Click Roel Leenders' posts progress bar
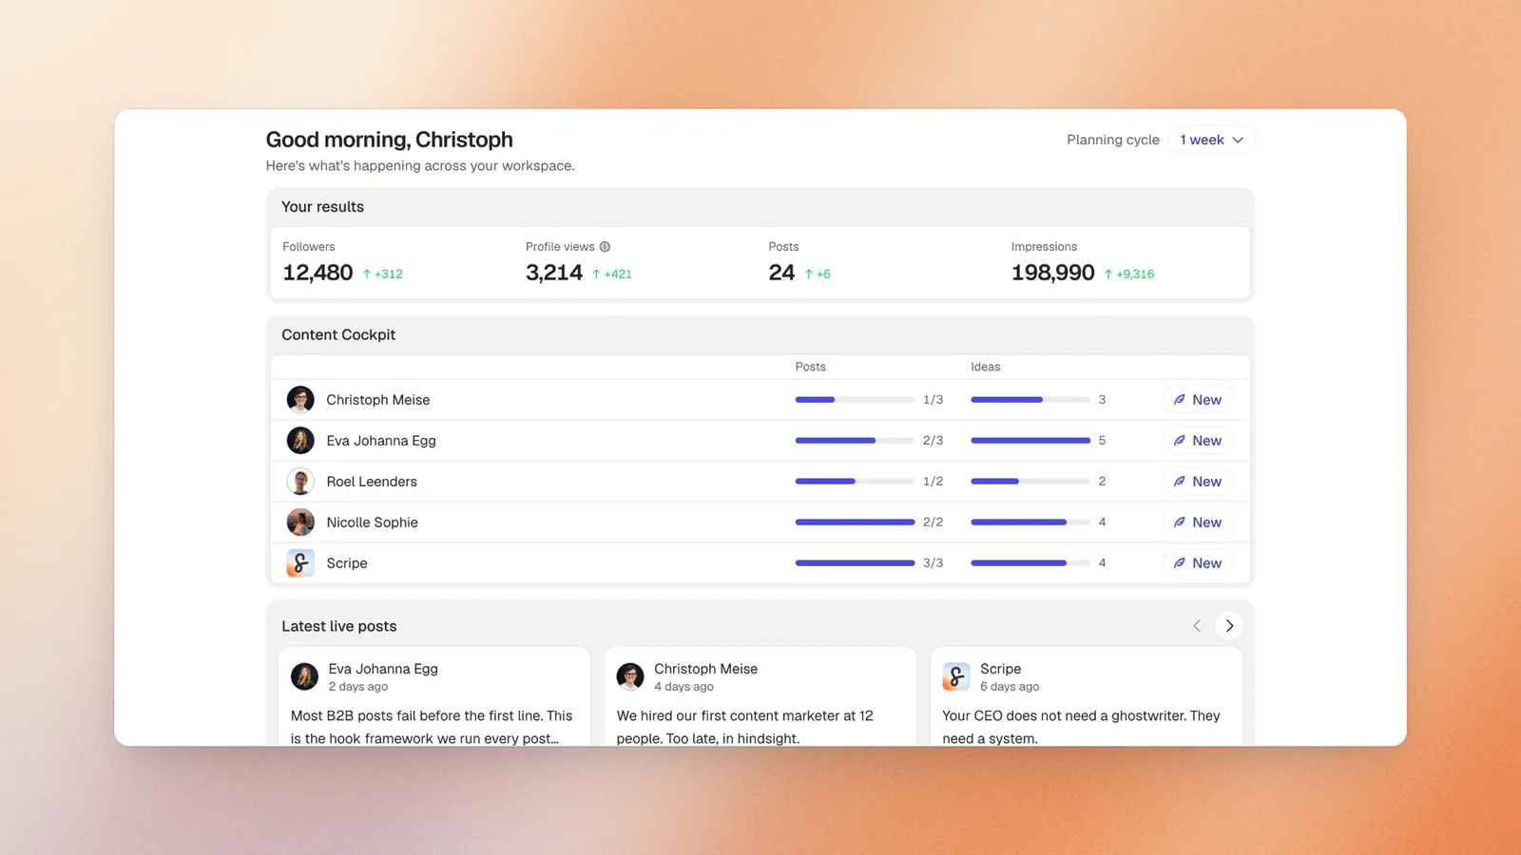The image size is (1521, 855). click(855, 482)
